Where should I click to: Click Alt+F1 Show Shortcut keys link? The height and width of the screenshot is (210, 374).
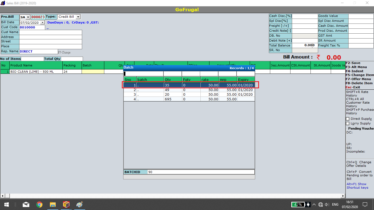pyautogui.click(x=357, y=186)
